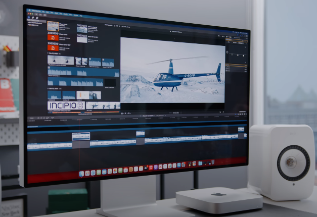Screen dimensions: 317x217
Task: Select the people beside helicopter browser clip
Action: [x=103, y=105]
